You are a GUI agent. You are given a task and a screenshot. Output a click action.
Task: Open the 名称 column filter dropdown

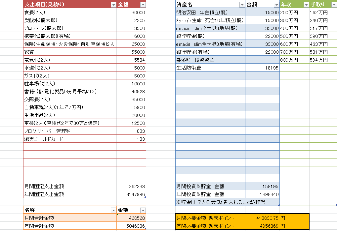[113, 211]
